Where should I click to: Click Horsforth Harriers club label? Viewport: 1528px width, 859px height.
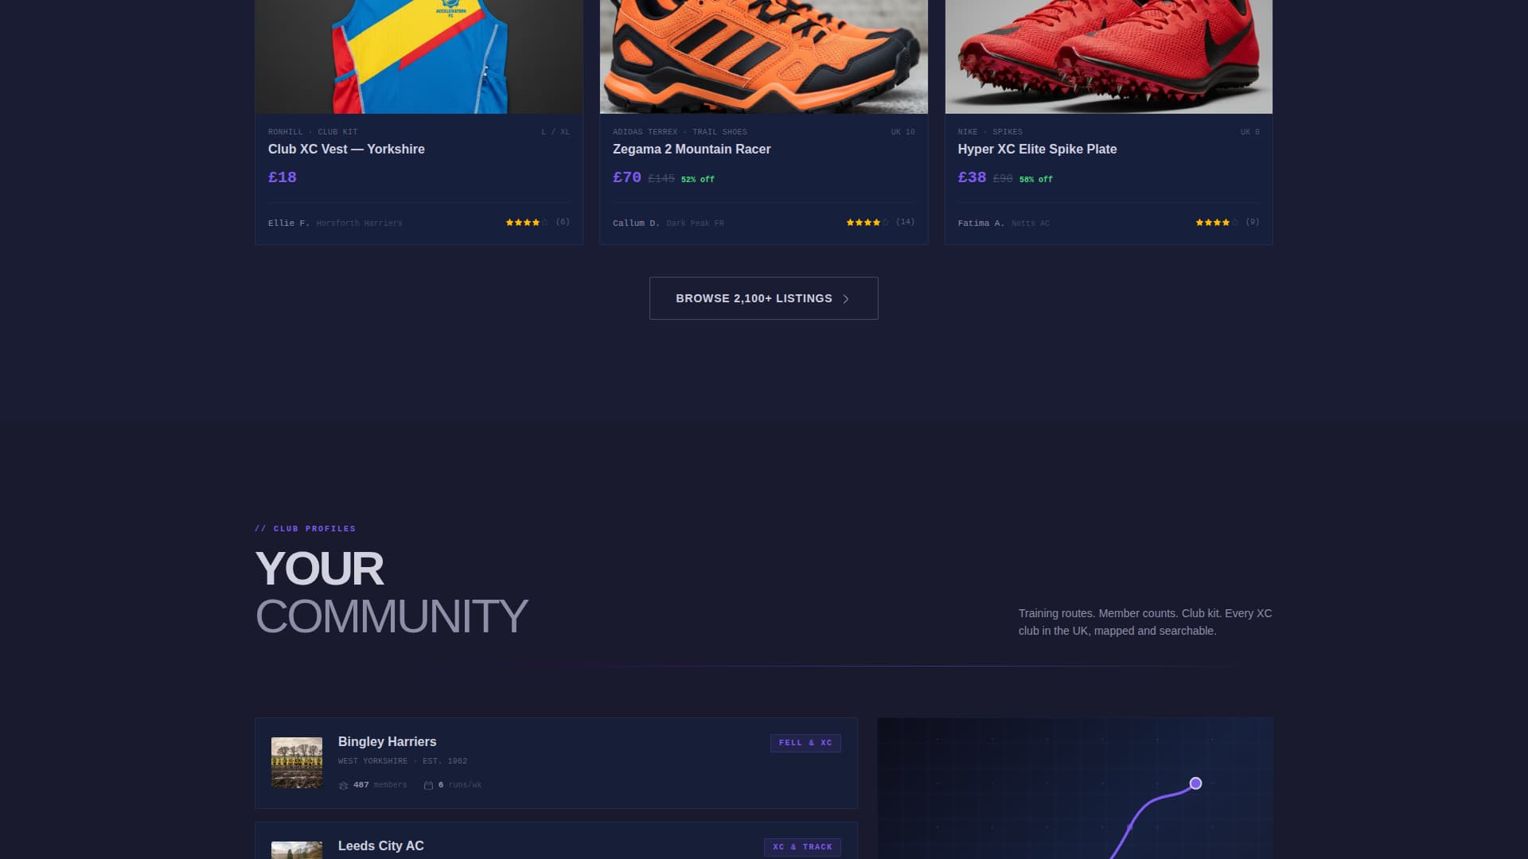[360, 223]
